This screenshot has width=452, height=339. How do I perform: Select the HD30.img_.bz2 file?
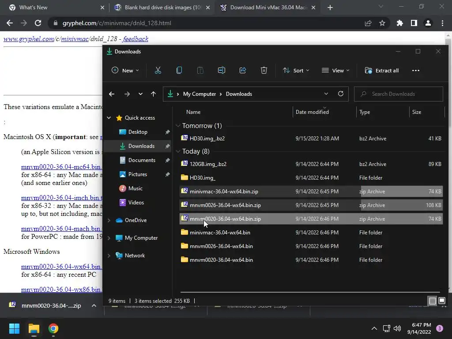[311, 138]
